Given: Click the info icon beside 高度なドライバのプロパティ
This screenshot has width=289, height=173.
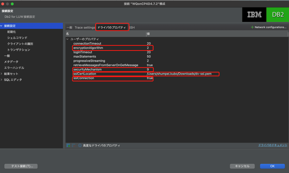Looking at the screenshot, I should pos(80,146).
